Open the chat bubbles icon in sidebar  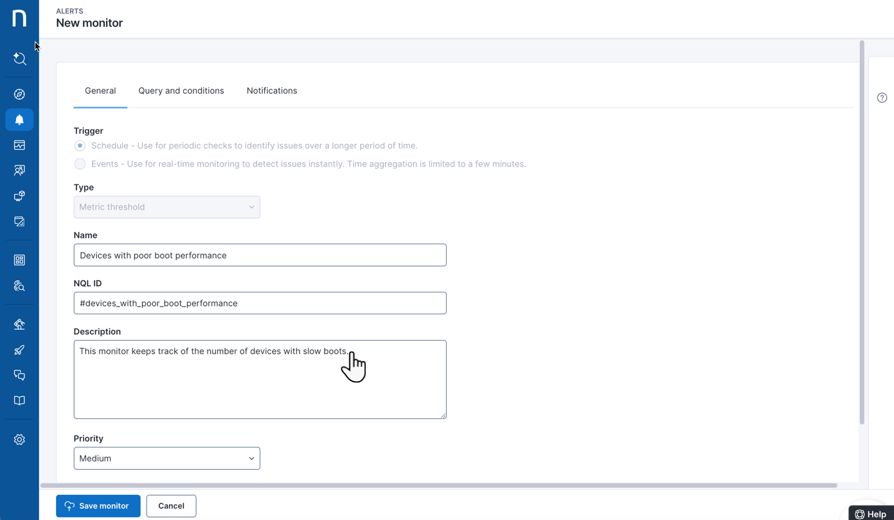(19, 375)
